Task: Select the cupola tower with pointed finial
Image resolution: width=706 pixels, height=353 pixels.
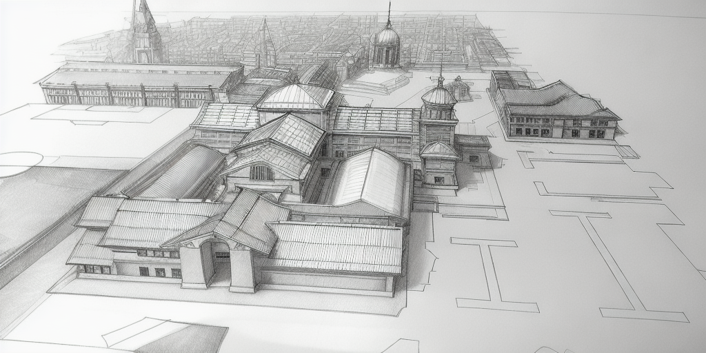Action: tap(438, 97)
